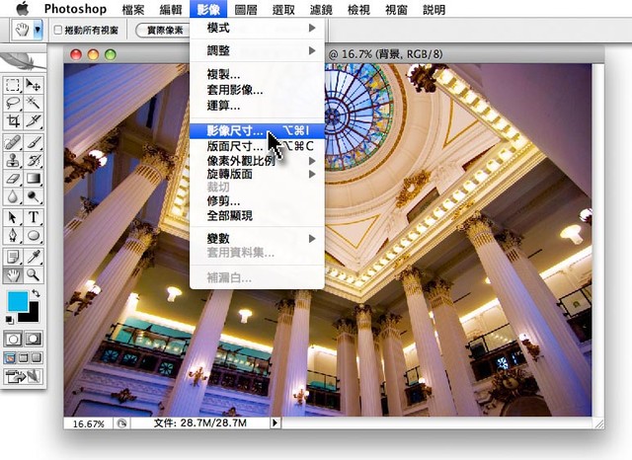The height and width of the screenshot is (460, 632).
Task: Choose the Zoom magnifier tool
Action: (x=34, y=274)
